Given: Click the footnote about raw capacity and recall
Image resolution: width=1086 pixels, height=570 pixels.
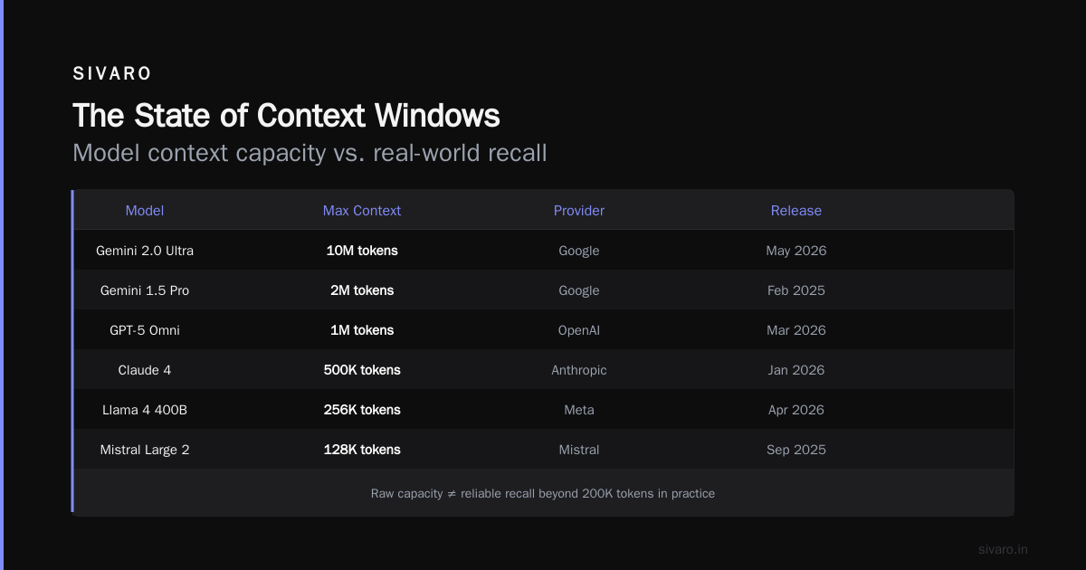Looking at the screenshot, I should pos(543,494).
